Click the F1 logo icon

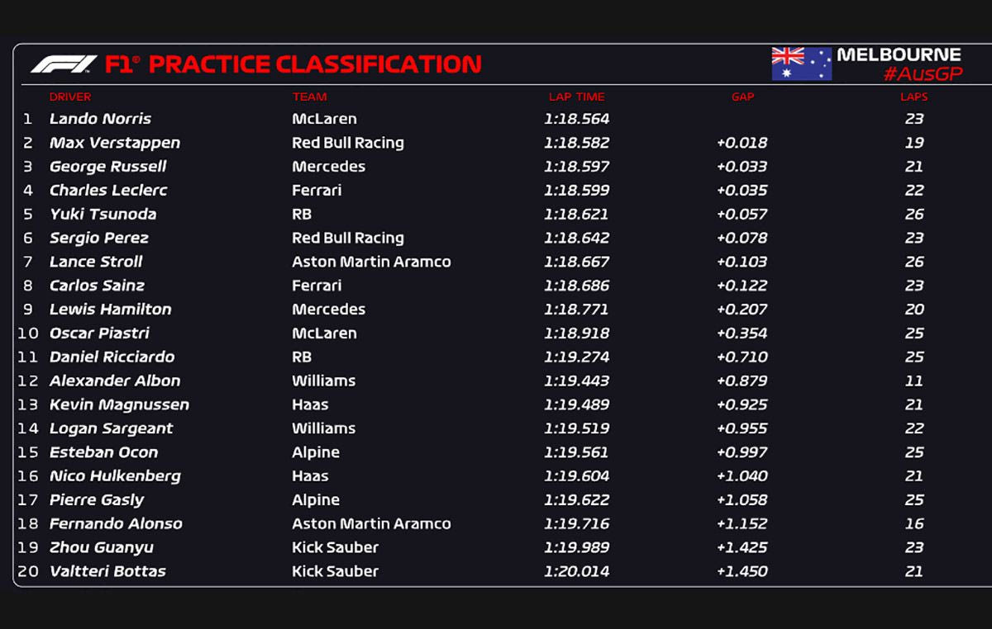(64, 64)
